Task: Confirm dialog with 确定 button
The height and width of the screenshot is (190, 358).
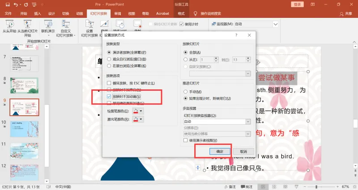Action: [x=220, y=152]
